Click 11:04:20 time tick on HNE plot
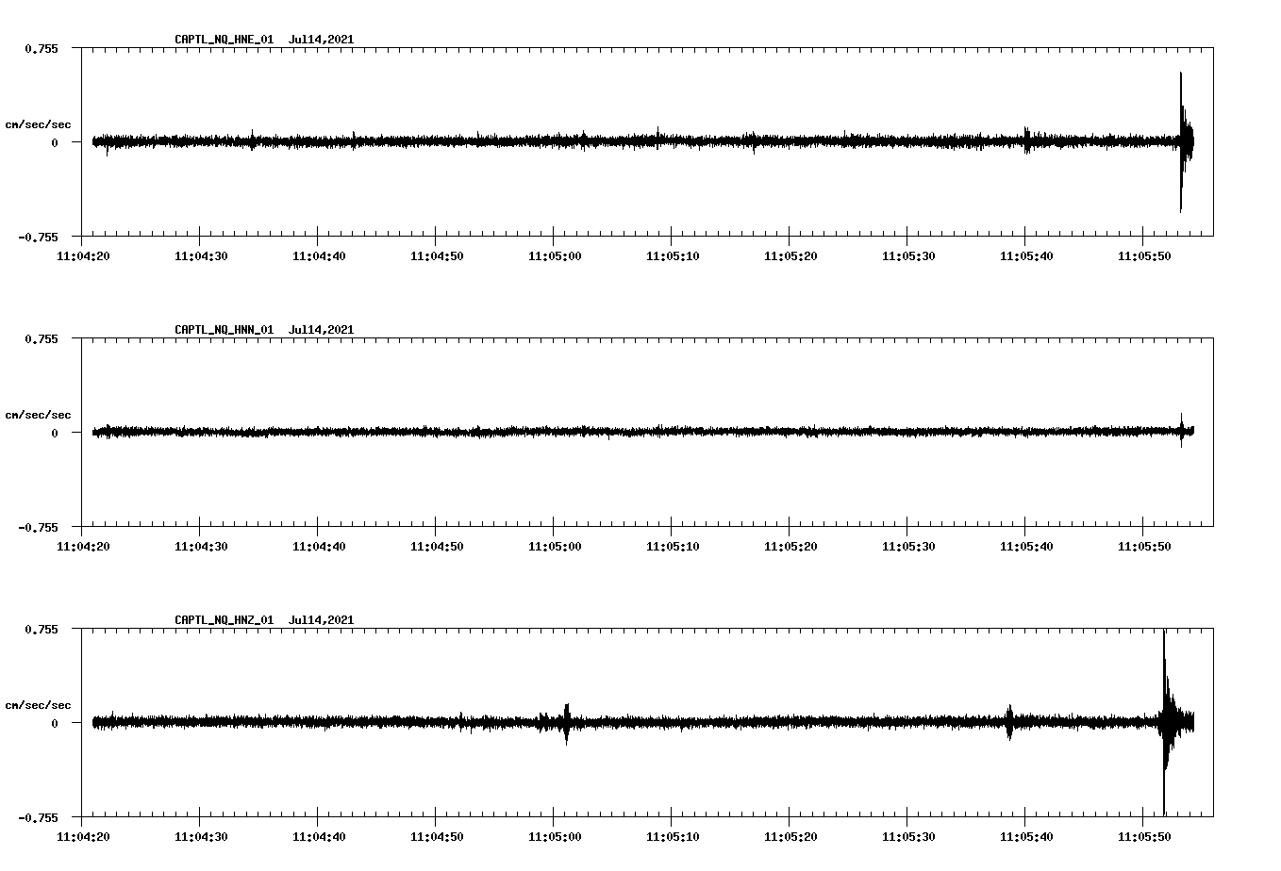1281x871 pixels. coord(82,255)
